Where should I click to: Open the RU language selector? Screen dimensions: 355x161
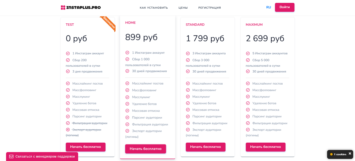pos(268,7)
